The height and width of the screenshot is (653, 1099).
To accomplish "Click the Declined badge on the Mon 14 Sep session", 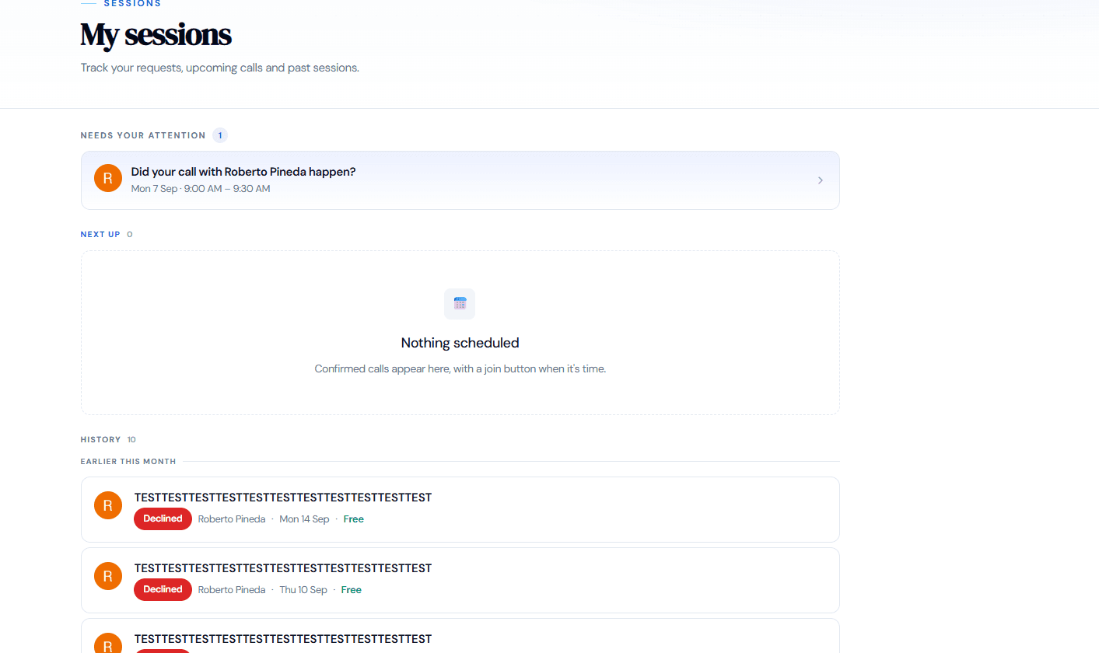I will coord(163,519).
